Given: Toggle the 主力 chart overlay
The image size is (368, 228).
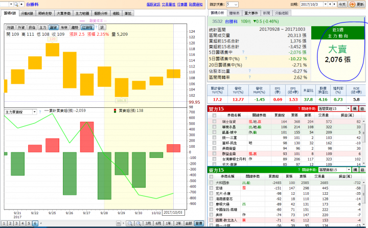Looking at the screenshot, I should (x=43, y=28).
